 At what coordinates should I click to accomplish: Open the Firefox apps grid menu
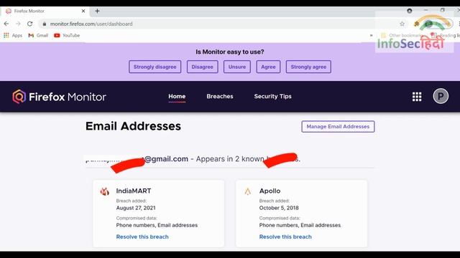(x=417, y=97)
